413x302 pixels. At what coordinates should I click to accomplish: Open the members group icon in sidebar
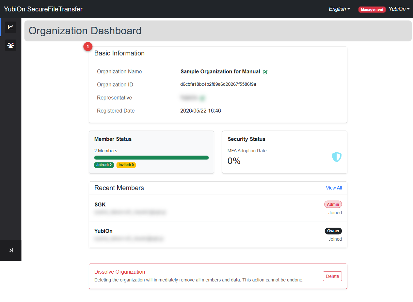[x=11, y=45]
